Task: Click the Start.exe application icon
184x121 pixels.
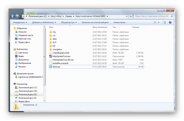Action: [x=51, y=67]
